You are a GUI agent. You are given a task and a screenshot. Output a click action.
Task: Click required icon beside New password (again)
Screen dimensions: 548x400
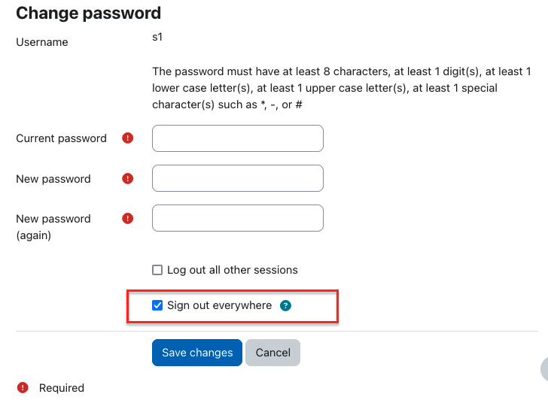(127, 219)
